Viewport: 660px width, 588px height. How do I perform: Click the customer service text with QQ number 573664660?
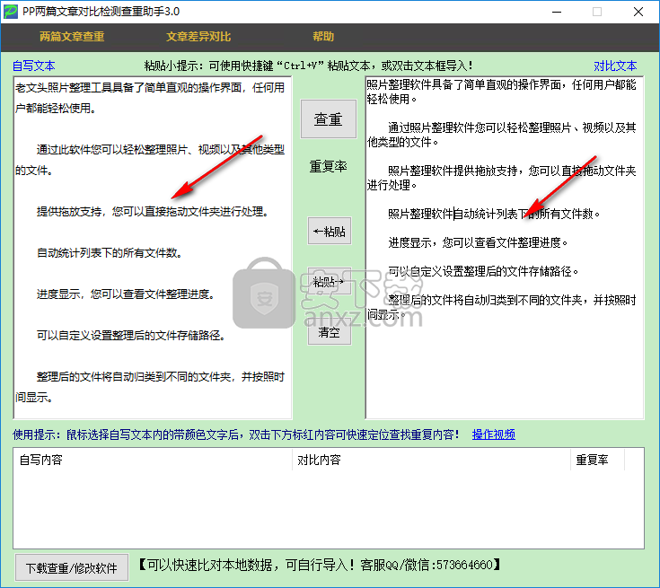[x=320, y=565]
